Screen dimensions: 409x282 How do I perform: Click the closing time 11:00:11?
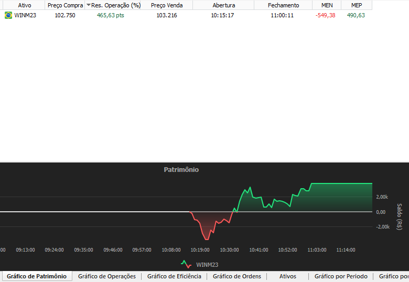(x=282, y=15)
